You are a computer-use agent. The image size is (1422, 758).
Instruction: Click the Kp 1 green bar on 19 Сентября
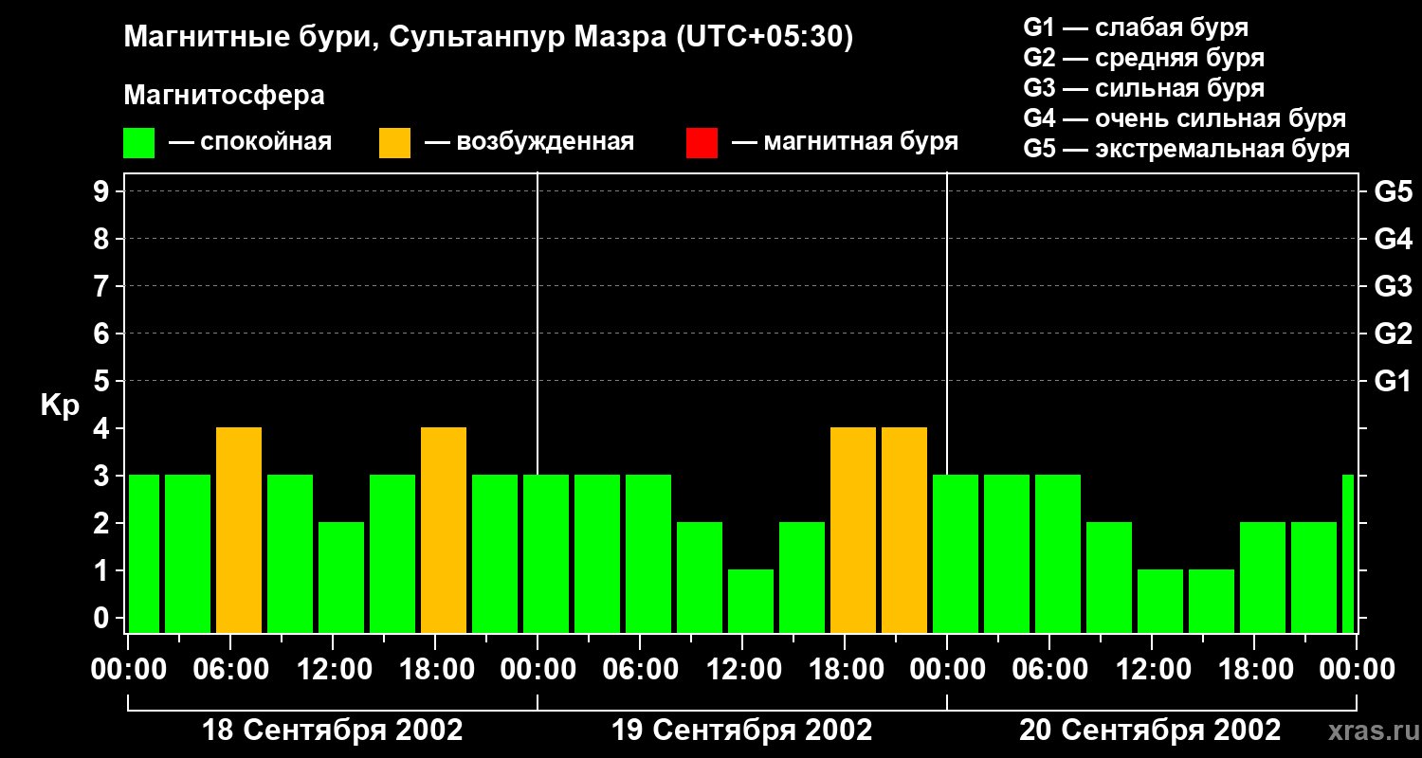[x=751, y=602]
